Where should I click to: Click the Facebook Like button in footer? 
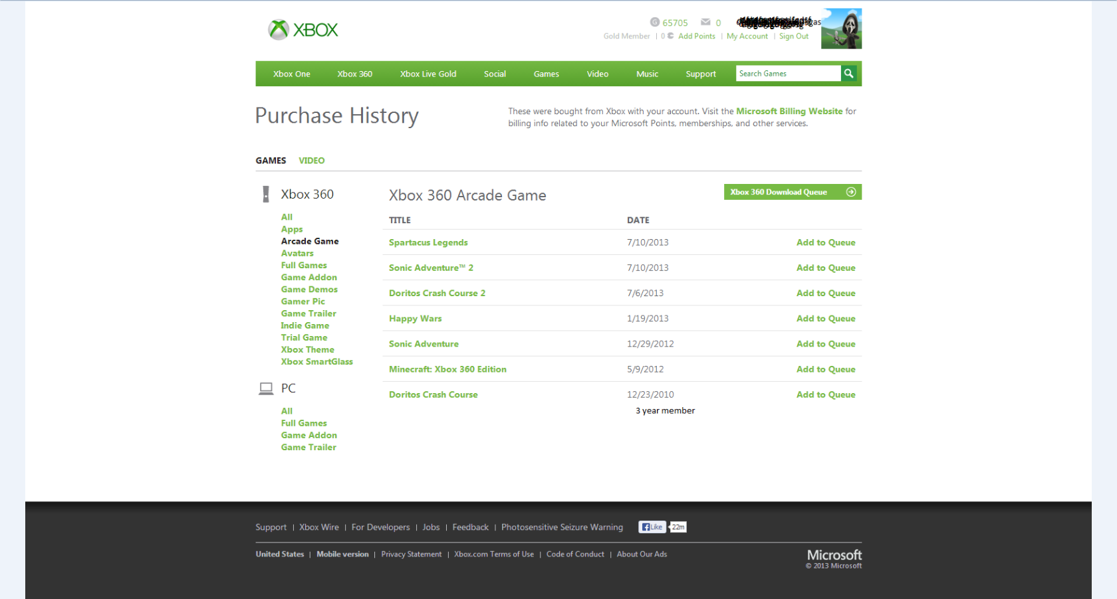[652, 527]
